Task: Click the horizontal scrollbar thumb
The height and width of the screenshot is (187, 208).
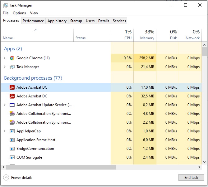Action: pyautogui.click(x=61, y=167)
